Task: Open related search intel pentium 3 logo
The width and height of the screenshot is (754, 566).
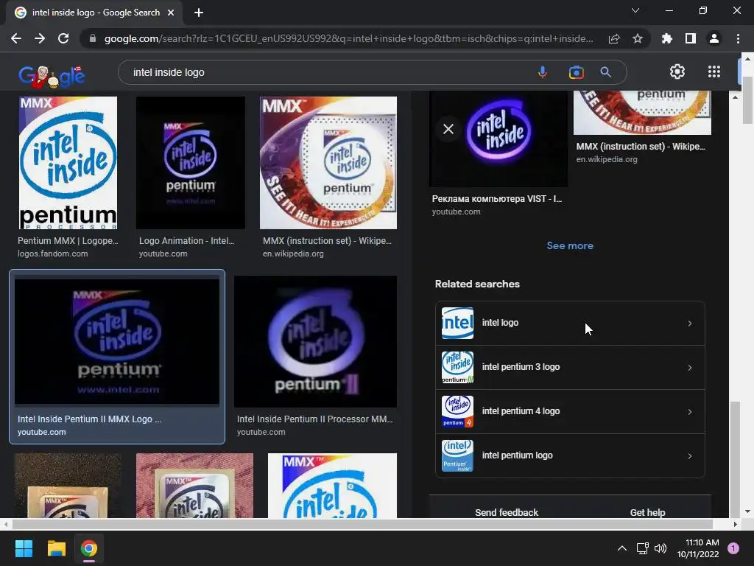Action: coord(571,367)
